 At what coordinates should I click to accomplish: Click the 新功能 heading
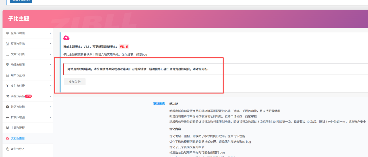click(x=174, y=104)
